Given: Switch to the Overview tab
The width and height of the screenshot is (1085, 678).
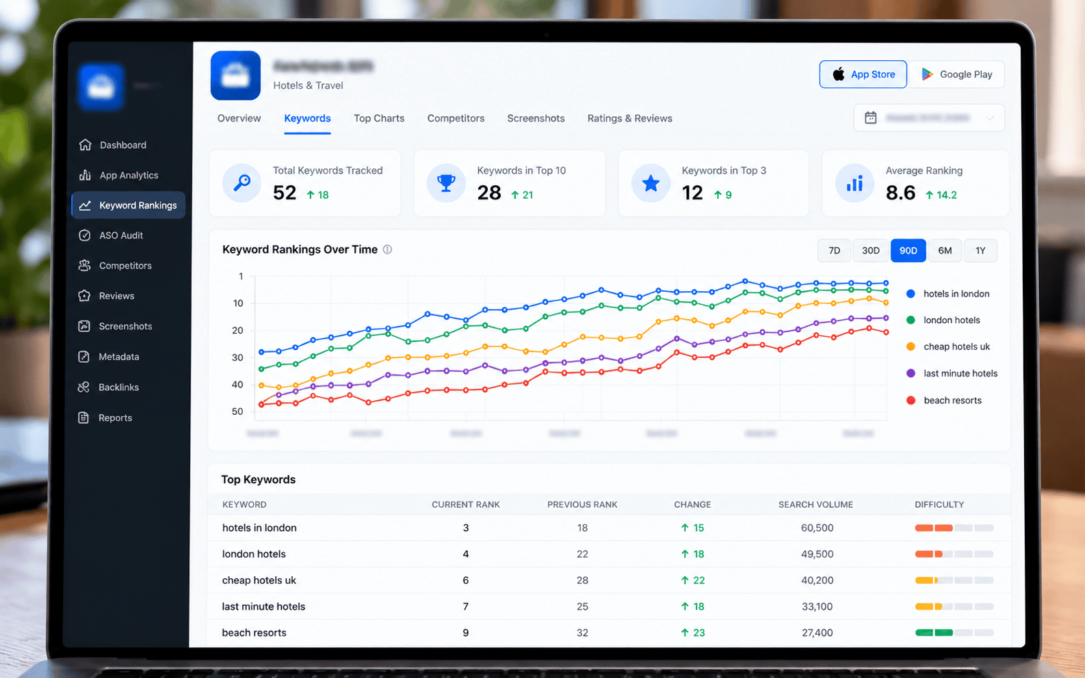Looking at the screenshot, I should click(x=239, y=118).
